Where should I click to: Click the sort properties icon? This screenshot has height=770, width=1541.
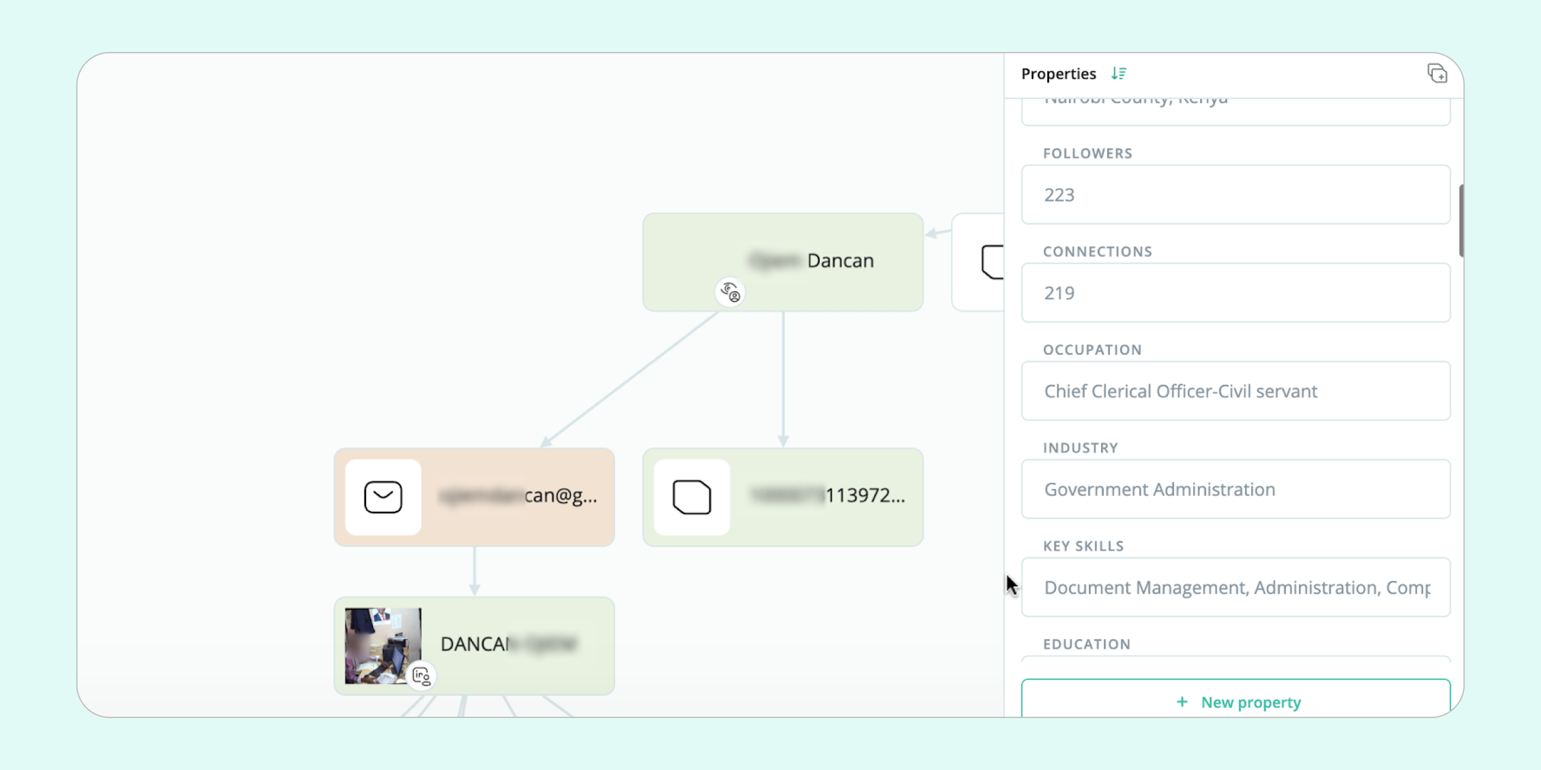(x=1119, y=74)
